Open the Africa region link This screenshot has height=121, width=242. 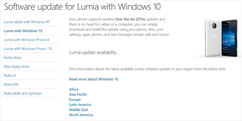pyautogui.click(x=74, y=89)
